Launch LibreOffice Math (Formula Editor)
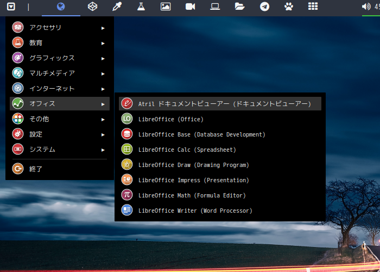 tap(220, 195)
